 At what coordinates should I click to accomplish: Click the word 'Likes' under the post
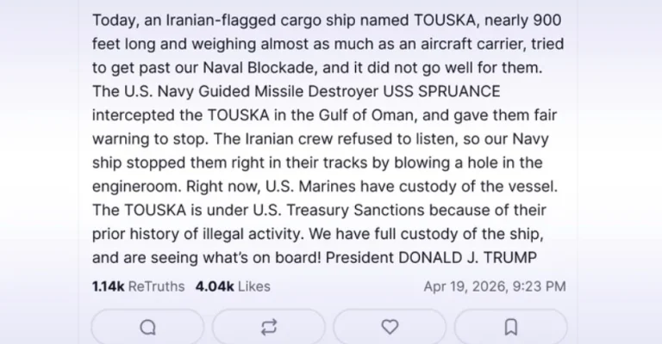(x=253, y=286)
